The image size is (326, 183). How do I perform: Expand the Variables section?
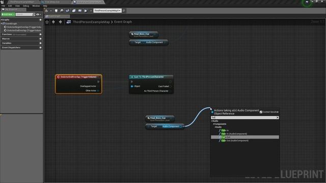pyautogui.click(x=7, y=43)
